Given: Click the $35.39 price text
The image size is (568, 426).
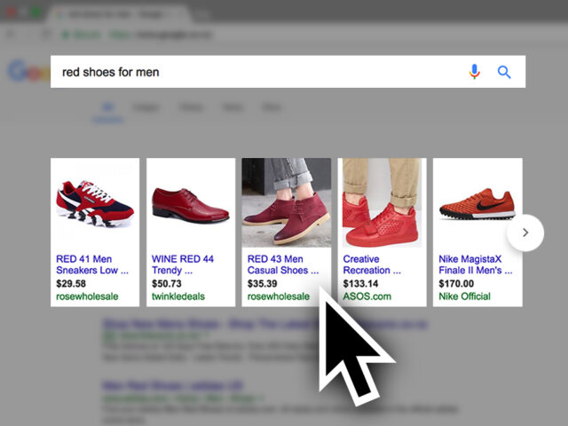Looking at the screenshot, I should click(x=263, y=284).
